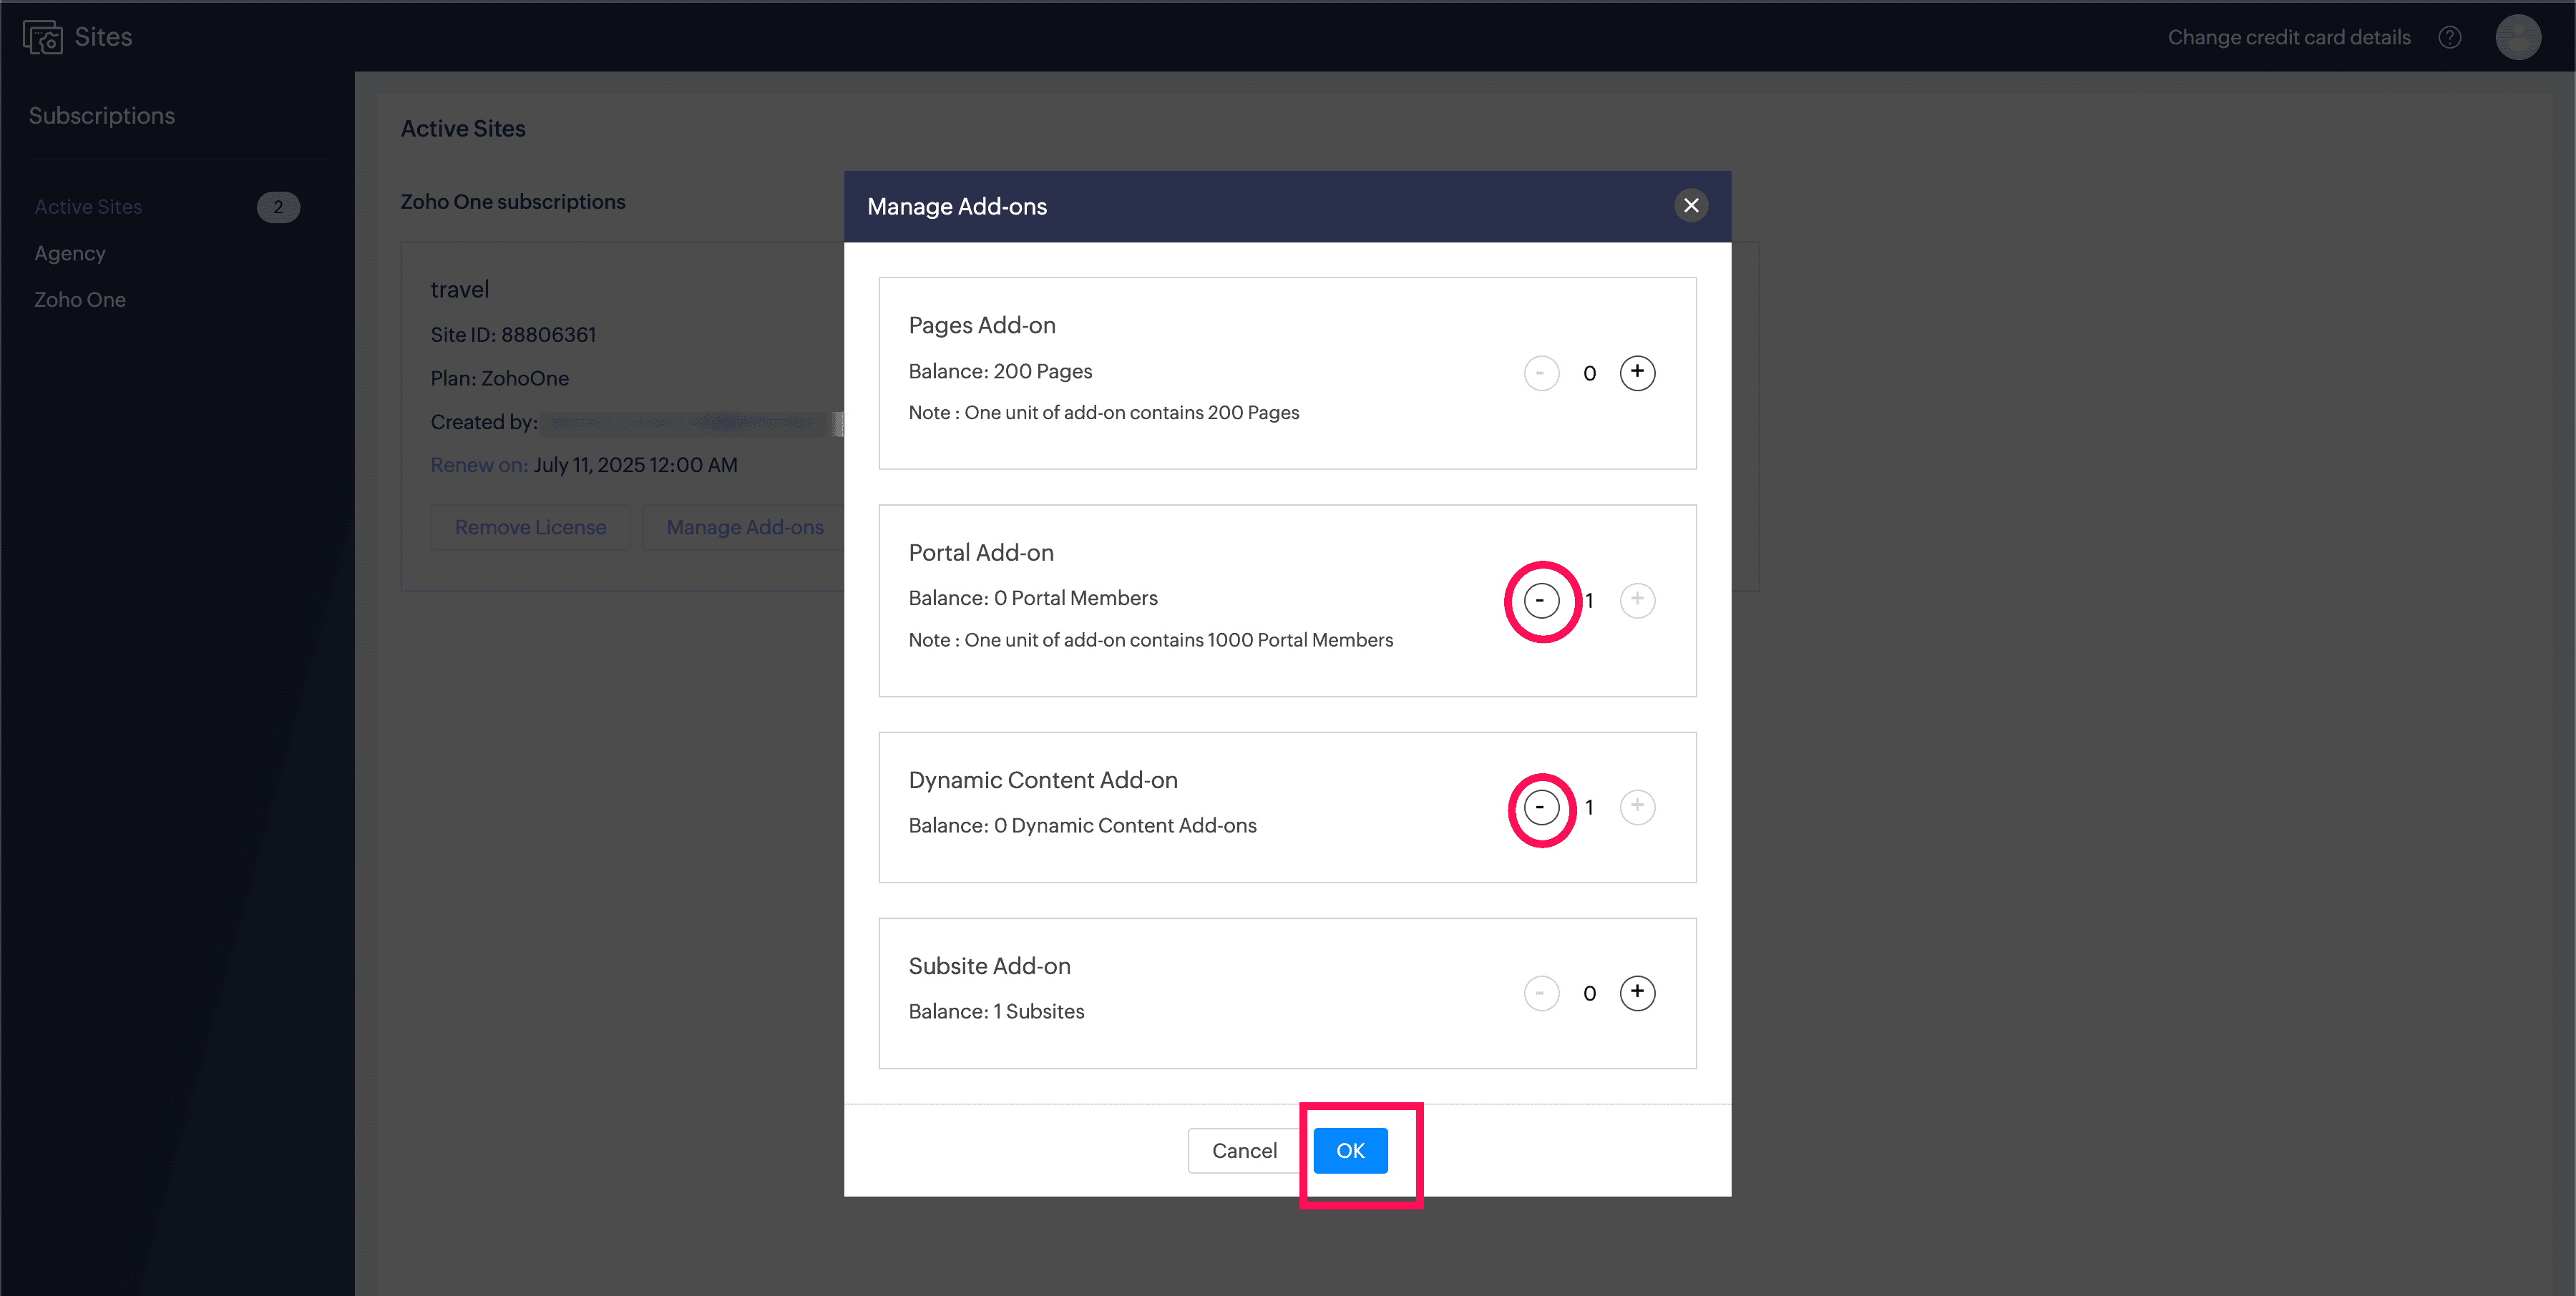Click the Renew on link
Viewport: 2576px width, 1296px height.
(x=479, y=465)
